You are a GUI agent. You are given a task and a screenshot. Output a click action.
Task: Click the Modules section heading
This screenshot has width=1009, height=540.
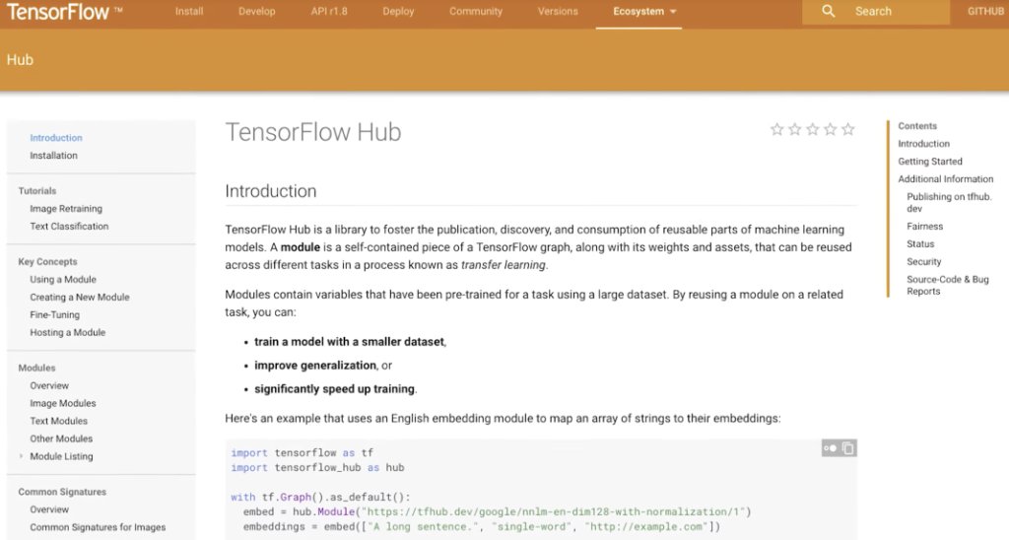click(x=36, y=368)
